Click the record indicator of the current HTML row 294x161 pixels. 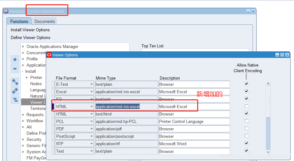click(x=53, y=107)
